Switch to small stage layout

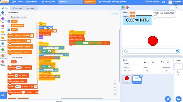click(x=172, y=8)
